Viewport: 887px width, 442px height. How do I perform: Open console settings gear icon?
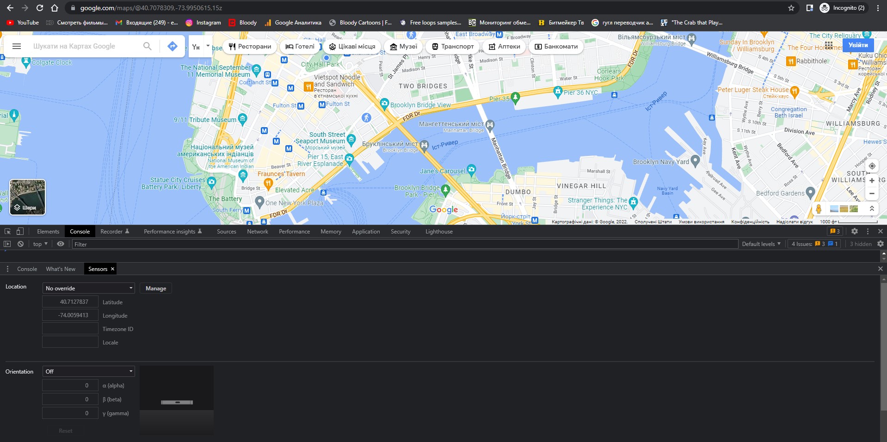tap(880, 244)
